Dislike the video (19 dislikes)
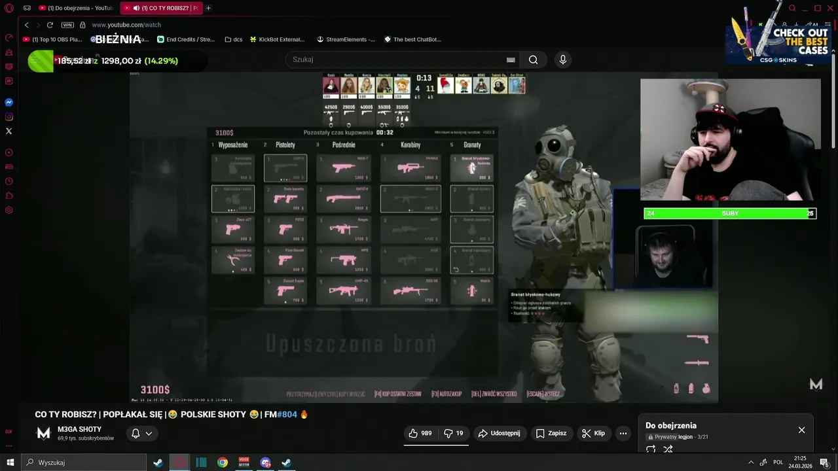This screenshot has width=838, height=471. pyautogui.click(x=453, y=433)
